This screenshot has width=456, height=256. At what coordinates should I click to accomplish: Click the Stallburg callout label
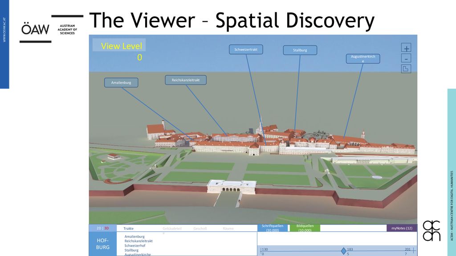click(300, 50)
